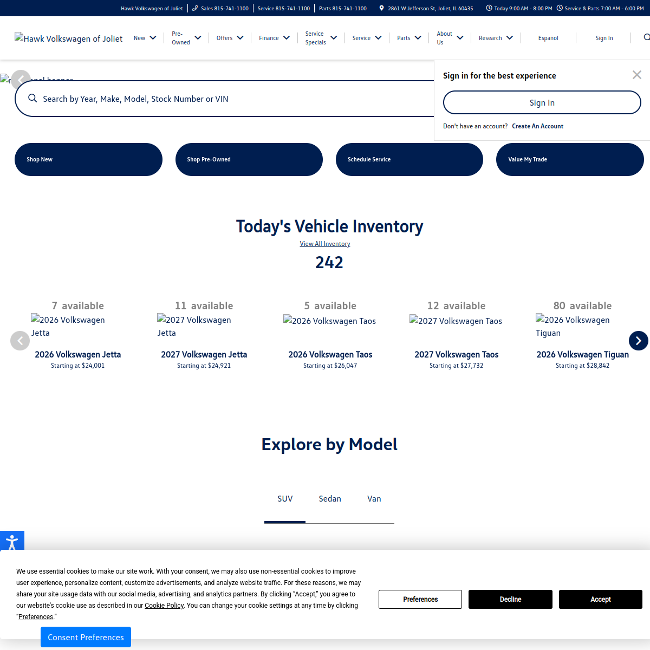The height and width of the screenshot is (650, 650).
Task: Call Sales at 815-741-1100
Action: pyautogui.click(x=225, y=8)
